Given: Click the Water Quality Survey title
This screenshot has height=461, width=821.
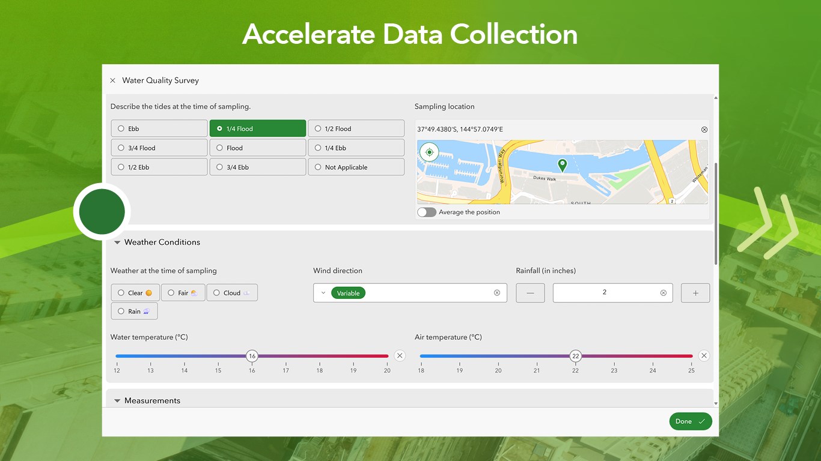Looking at the screenshot, I should 160,80.
